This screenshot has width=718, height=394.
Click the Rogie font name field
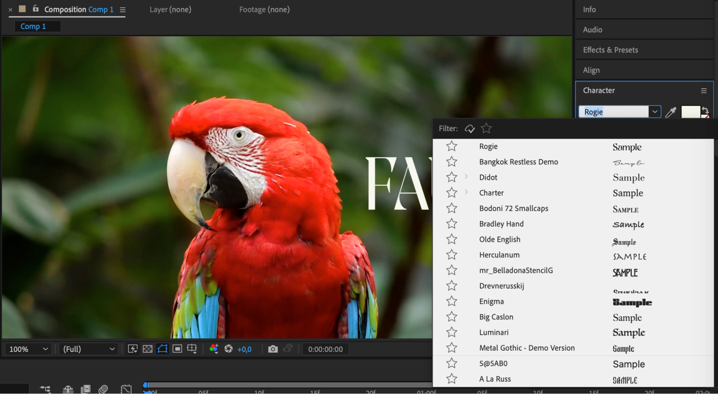(613, 112)
